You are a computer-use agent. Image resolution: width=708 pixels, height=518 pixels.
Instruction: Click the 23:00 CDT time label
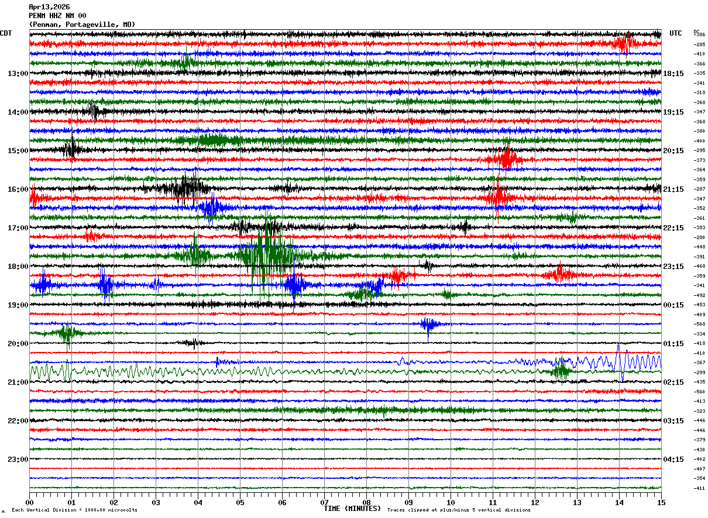[18, 460]
